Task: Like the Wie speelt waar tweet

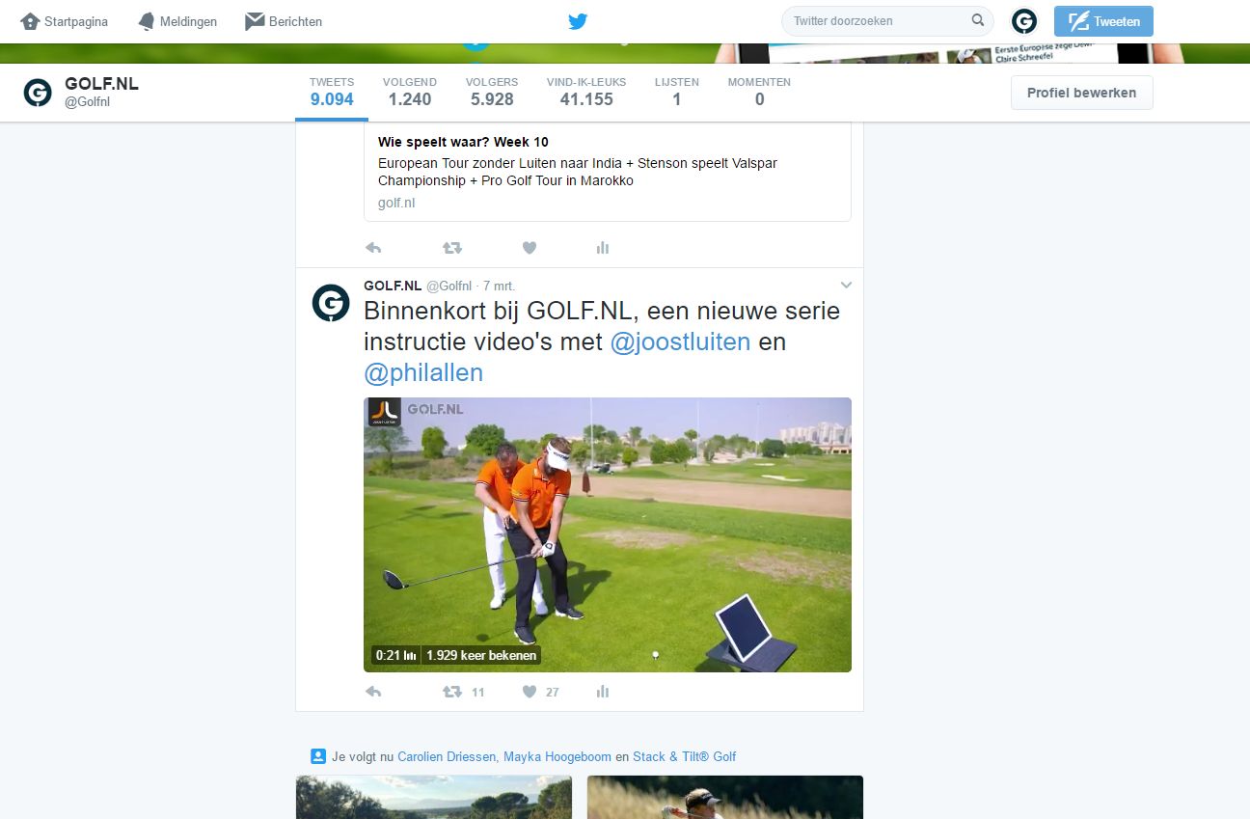Action: point(530,248)
